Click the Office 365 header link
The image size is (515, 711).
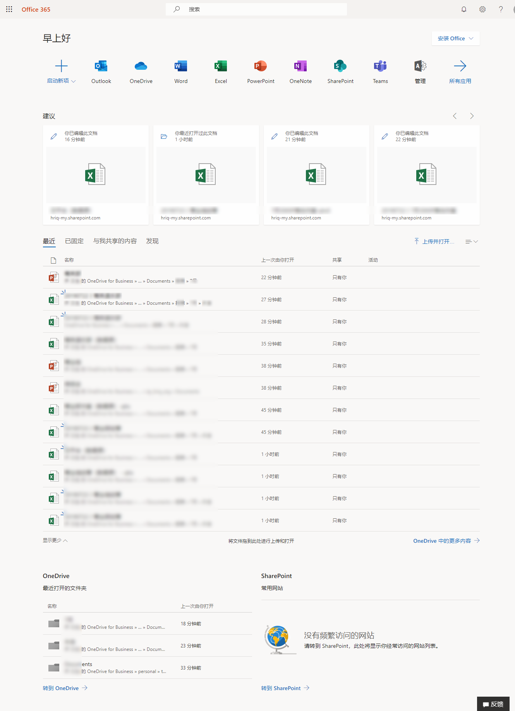[36, 9]
